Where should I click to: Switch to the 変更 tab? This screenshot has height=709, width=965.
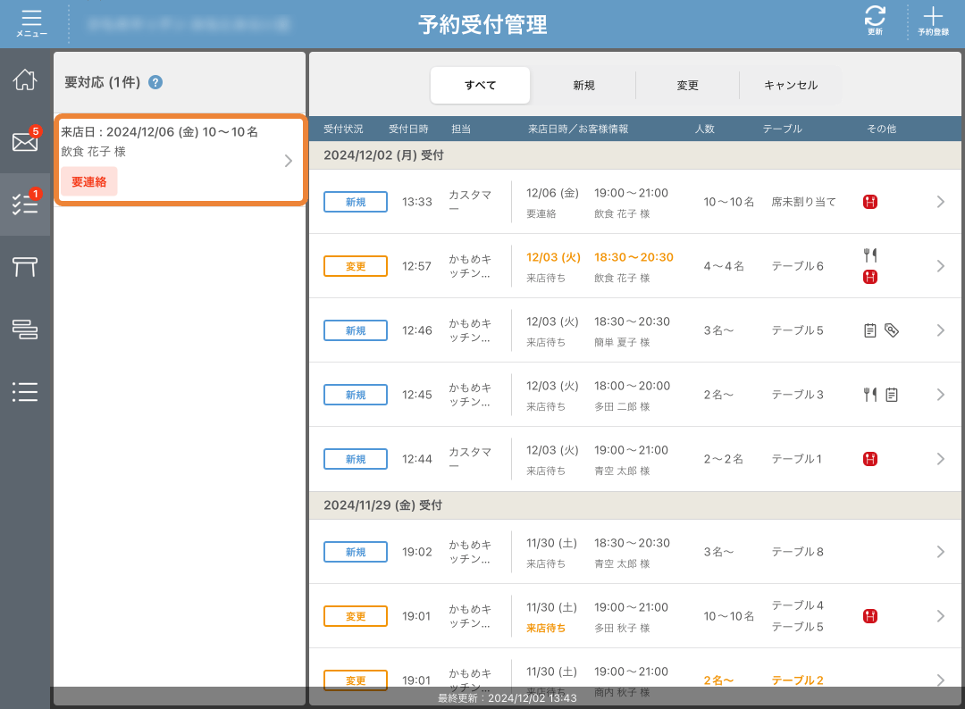[x=687, y=86]
